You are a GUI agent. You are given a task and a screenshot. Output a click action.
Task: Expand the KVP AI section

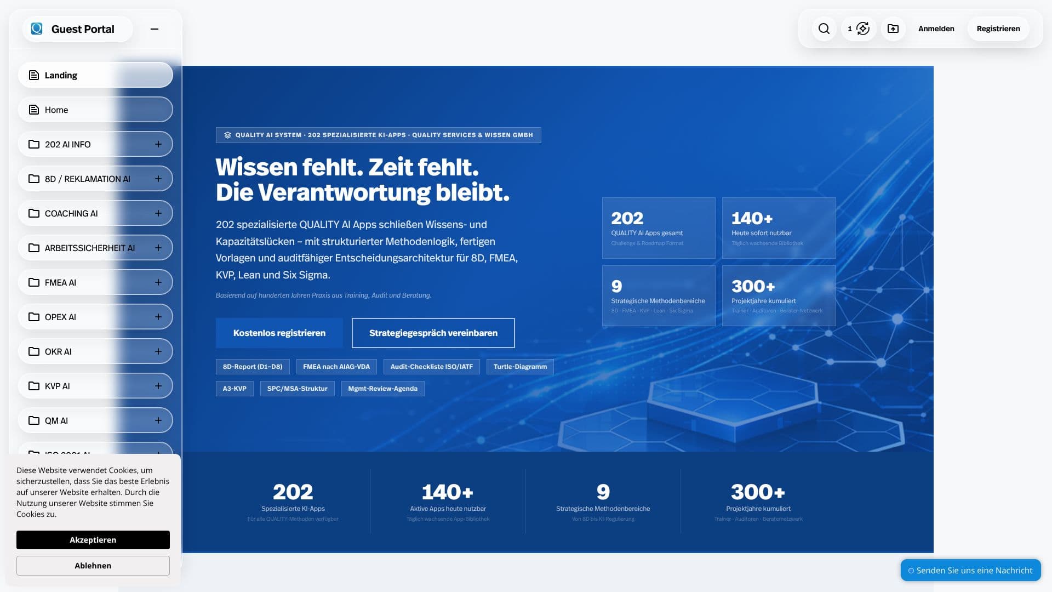pyautogui.click(x=158, y=386)
